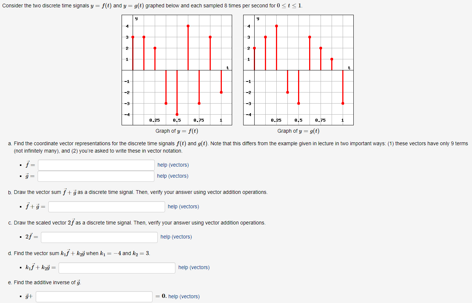Select the input box for 2f
The width and height of the screenshot is (472, 303).
(x=99, y=237)
